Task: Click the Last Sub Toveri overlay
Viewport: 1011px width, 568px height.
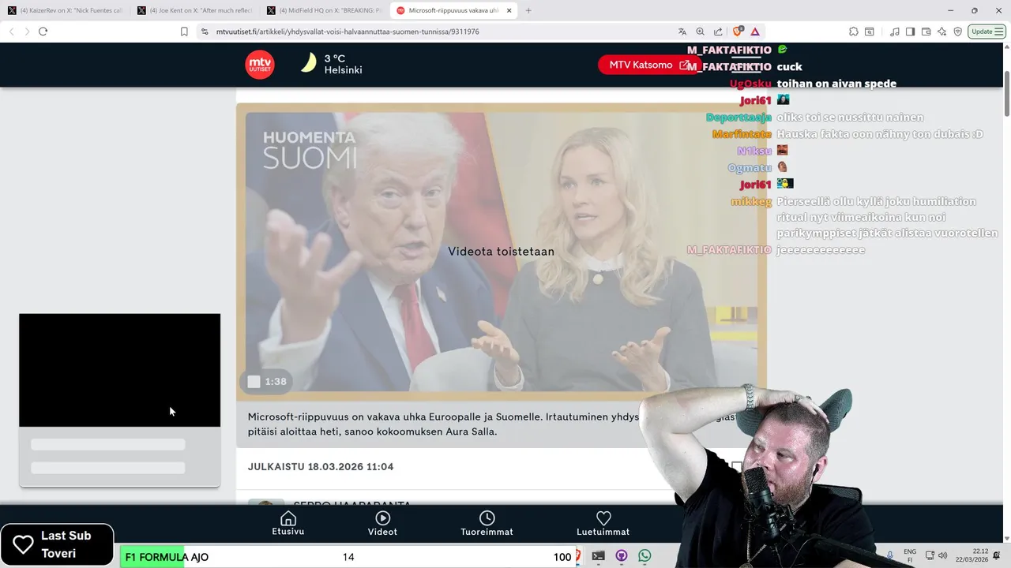Action: tap(57, 544)
